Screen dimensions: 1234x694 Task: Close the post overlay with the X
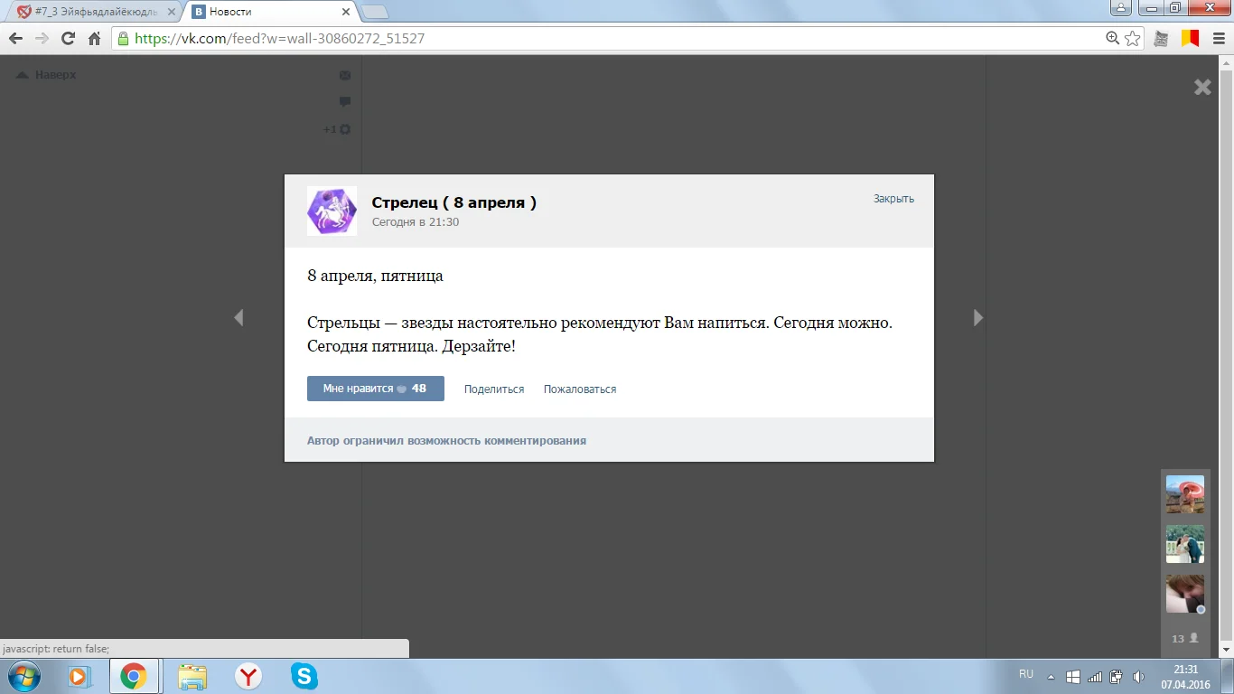click(x=1202, y=87)
